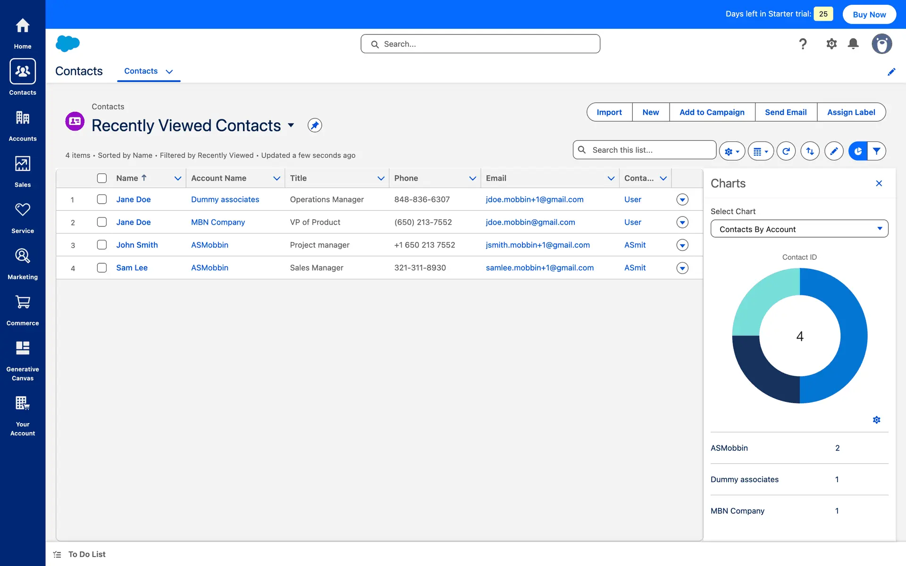Image resolution: width=906 pixels, height=566 pixels.
Task: Open the filters panel funnel icon
Action: click(x=876, y=151)
